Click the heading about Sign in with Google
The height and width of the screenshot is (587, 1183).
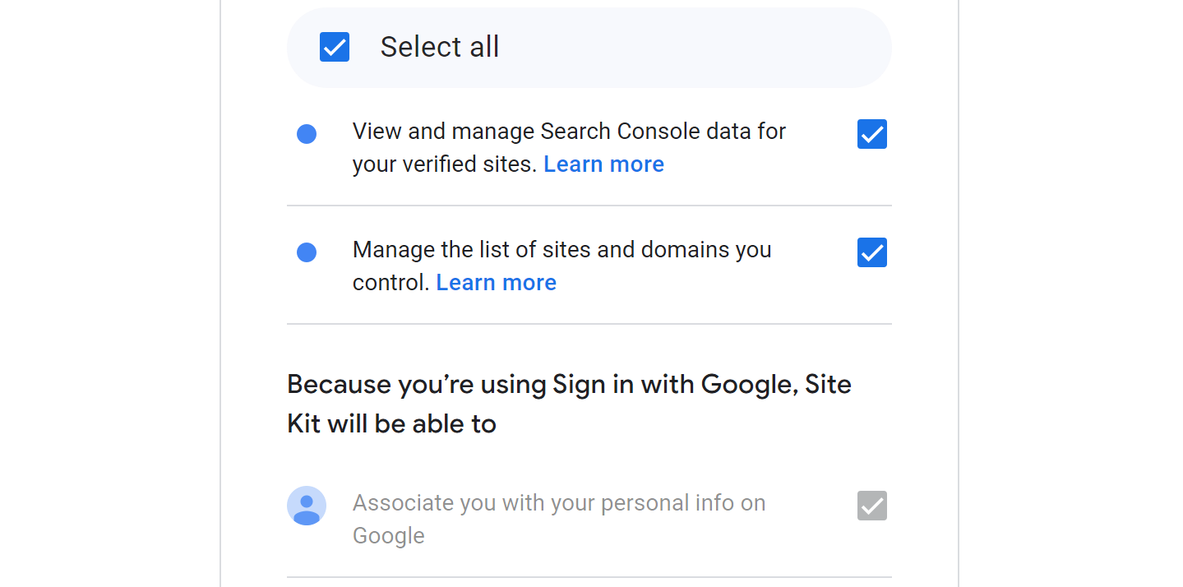[x=569, y=404]
